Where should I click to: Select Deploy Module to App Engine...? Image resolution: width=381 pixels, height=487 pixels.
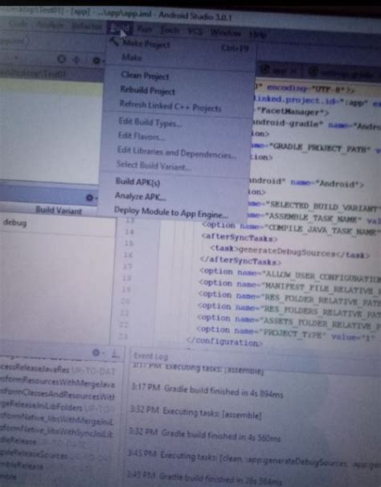[171, 212]
